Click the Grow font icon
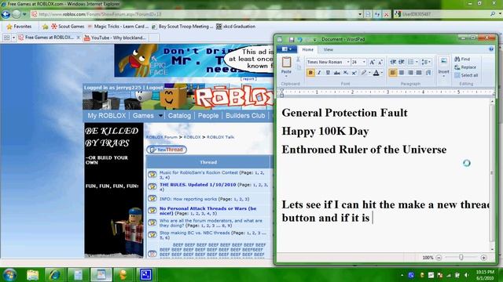The width and height of the screenshot is (503, 282). 372,62
